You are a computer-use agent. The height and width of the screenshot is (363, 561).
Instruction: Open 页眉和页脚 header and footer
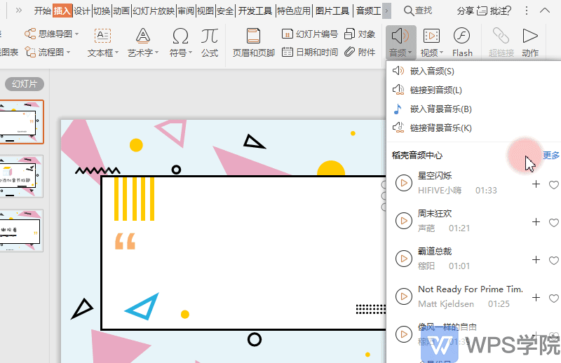(x=253, y=43)
